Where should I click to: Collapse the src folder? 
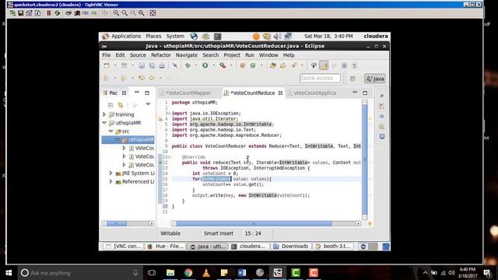(x=110, y=131)
